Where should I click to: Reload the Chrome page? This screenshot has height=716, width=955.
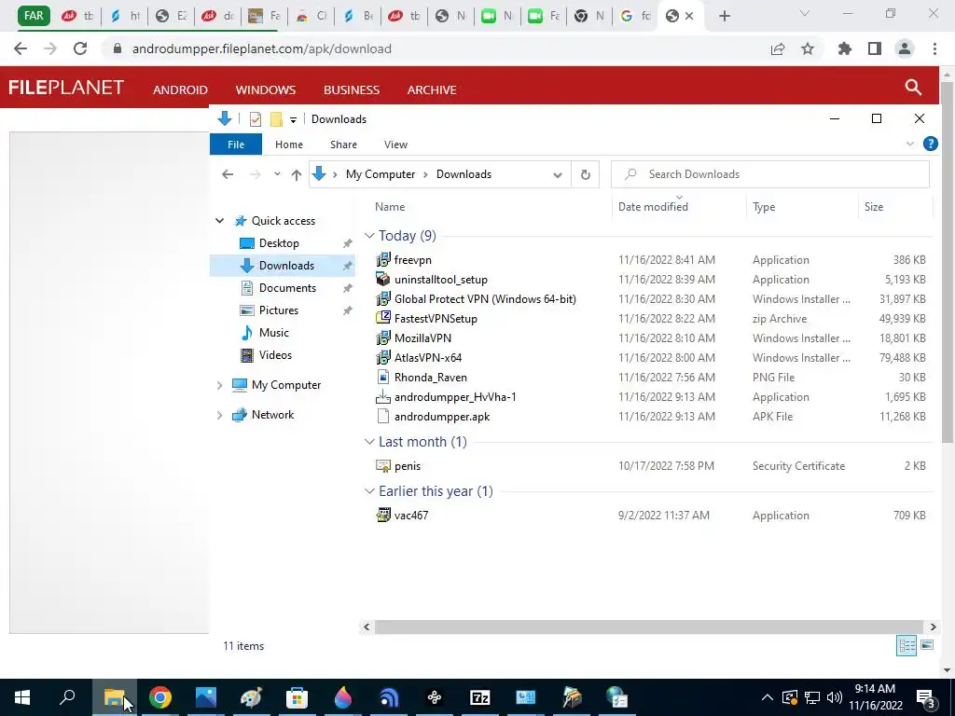coord(80,48)
